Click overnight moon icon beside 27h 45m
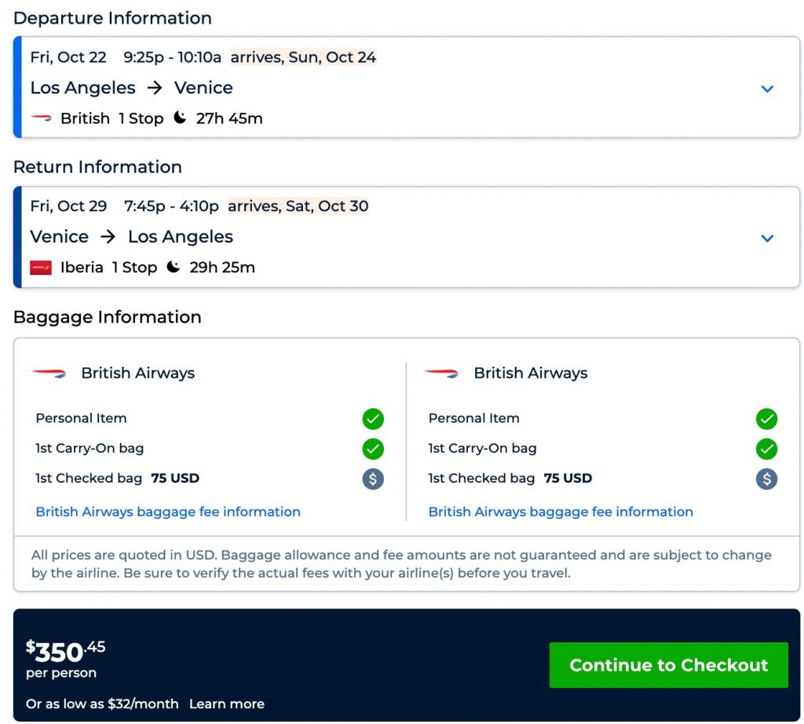The height and width of the screenshot is (724, 804). click(x=180, y=118)
